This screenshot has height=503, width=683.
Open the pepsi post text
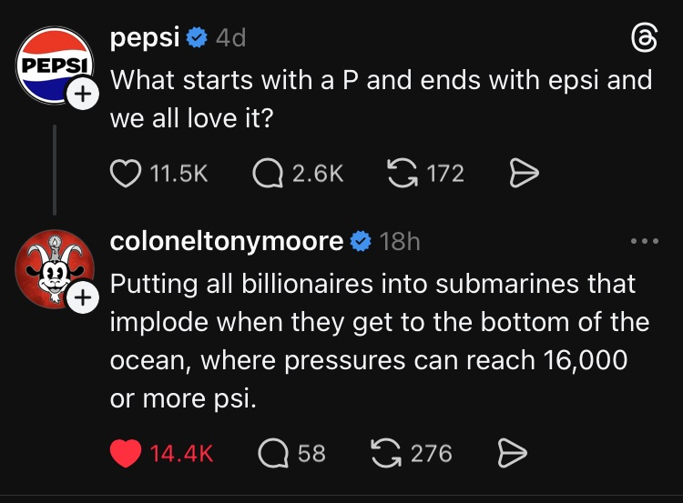coord(381,98)
